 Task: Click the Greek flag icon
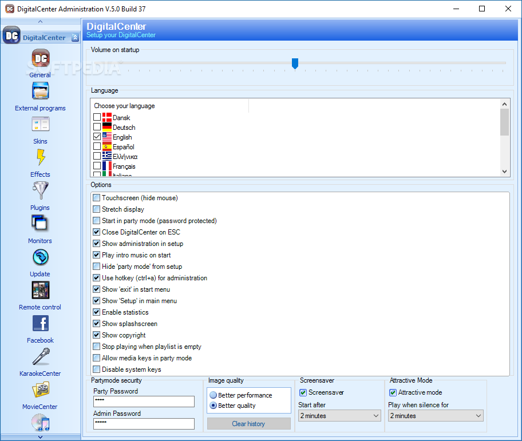click(x=107, y=156)
